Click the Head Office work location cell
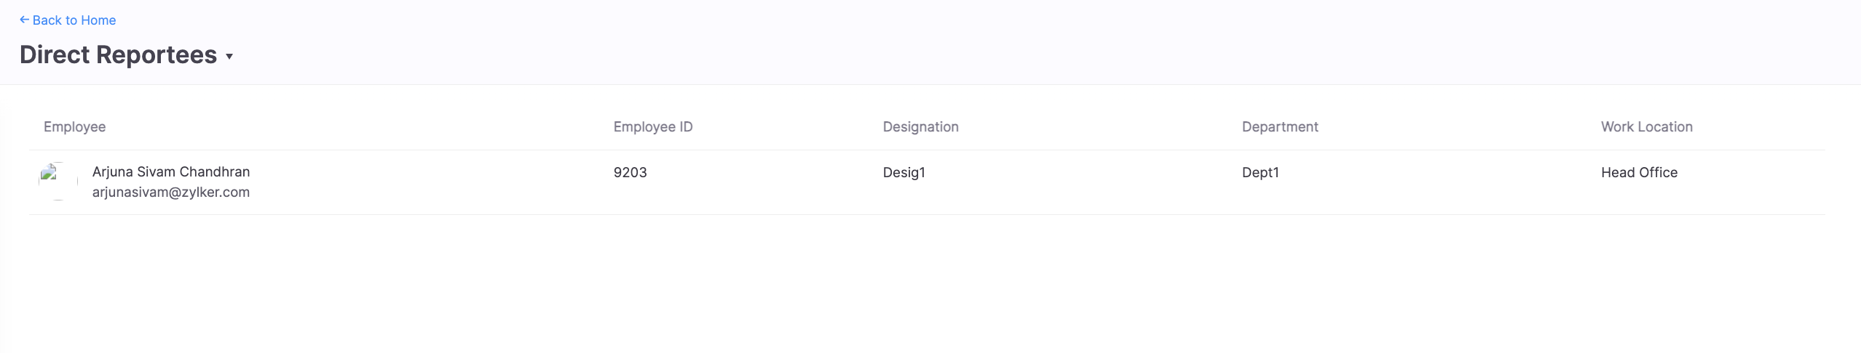The image size is (1861, 353). (1639, 173)
